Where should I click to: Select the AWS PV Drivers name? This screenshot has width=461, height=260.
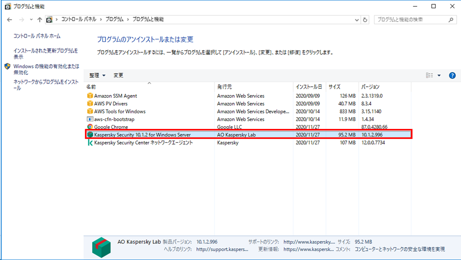coord(111,104)
